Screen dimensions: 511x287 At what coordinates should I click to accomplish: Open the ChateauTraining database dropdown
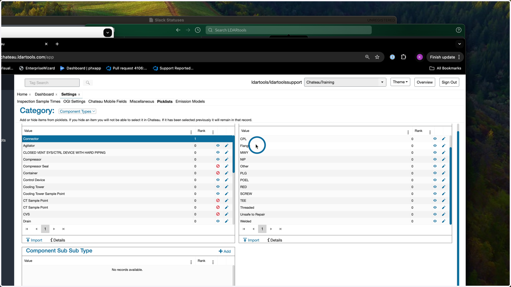pyautogui.click(x=345, y=82)
